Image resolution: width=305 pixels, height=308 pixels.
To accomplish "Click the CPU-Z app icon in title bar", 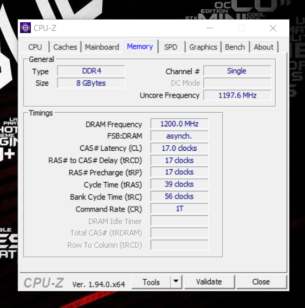I will (x=25, y=28).
